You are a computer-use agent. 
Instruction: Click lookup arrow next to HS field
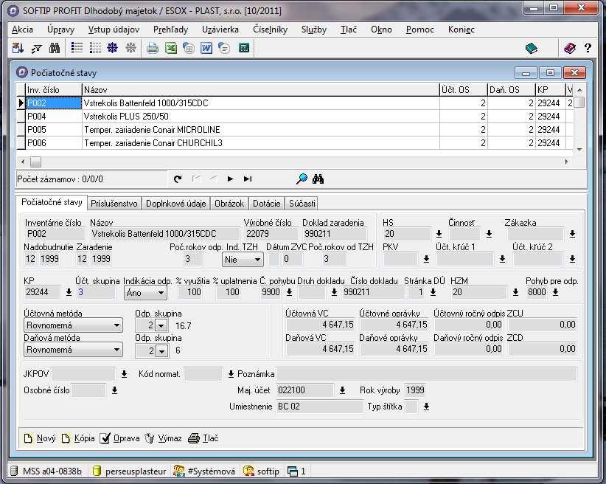pyautogui.click(x=439, y=234)
